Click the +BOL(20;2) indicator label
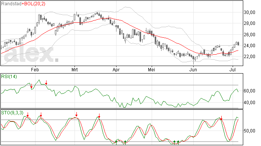Image resolution: width=261 pixels, height=146 pixels. pyautogui.click(x=33, y=4)
